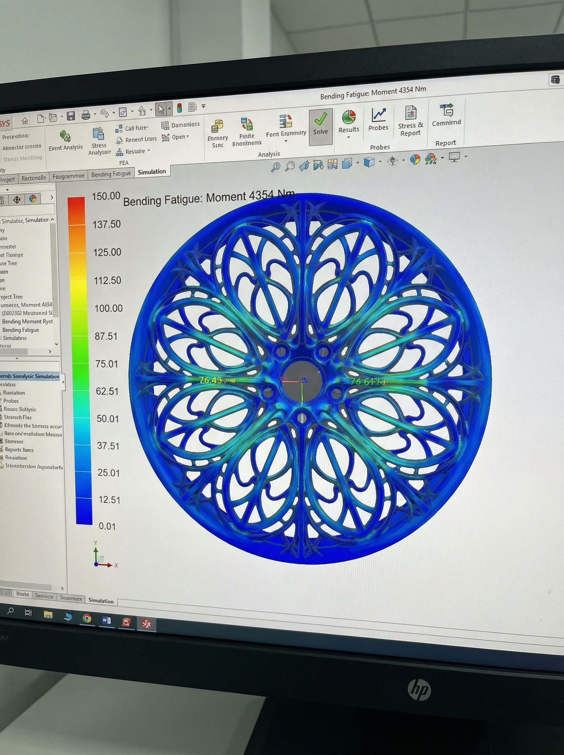Collapse the Simulation tree using the up chevron
The height and width of the screenshot is (755, 564).
point(53,219)
